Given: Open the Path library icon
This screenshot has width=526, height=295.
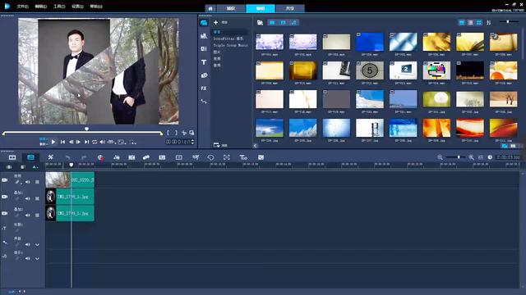Looking at the screenshot, I should click(204, 102).
